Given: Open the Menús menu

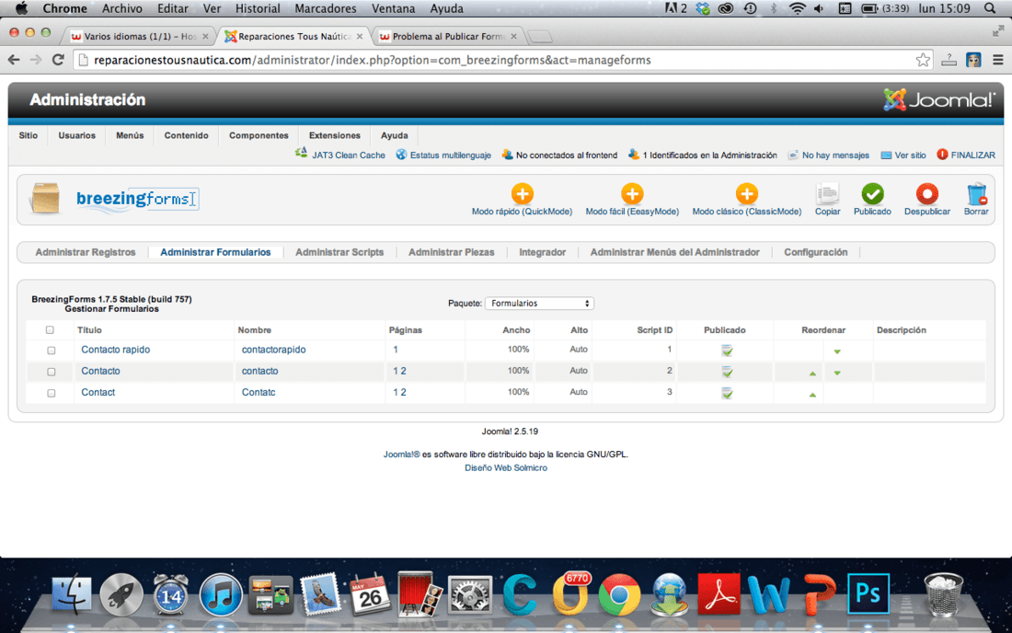Looking at the screenshot, I should pos(130,135).
